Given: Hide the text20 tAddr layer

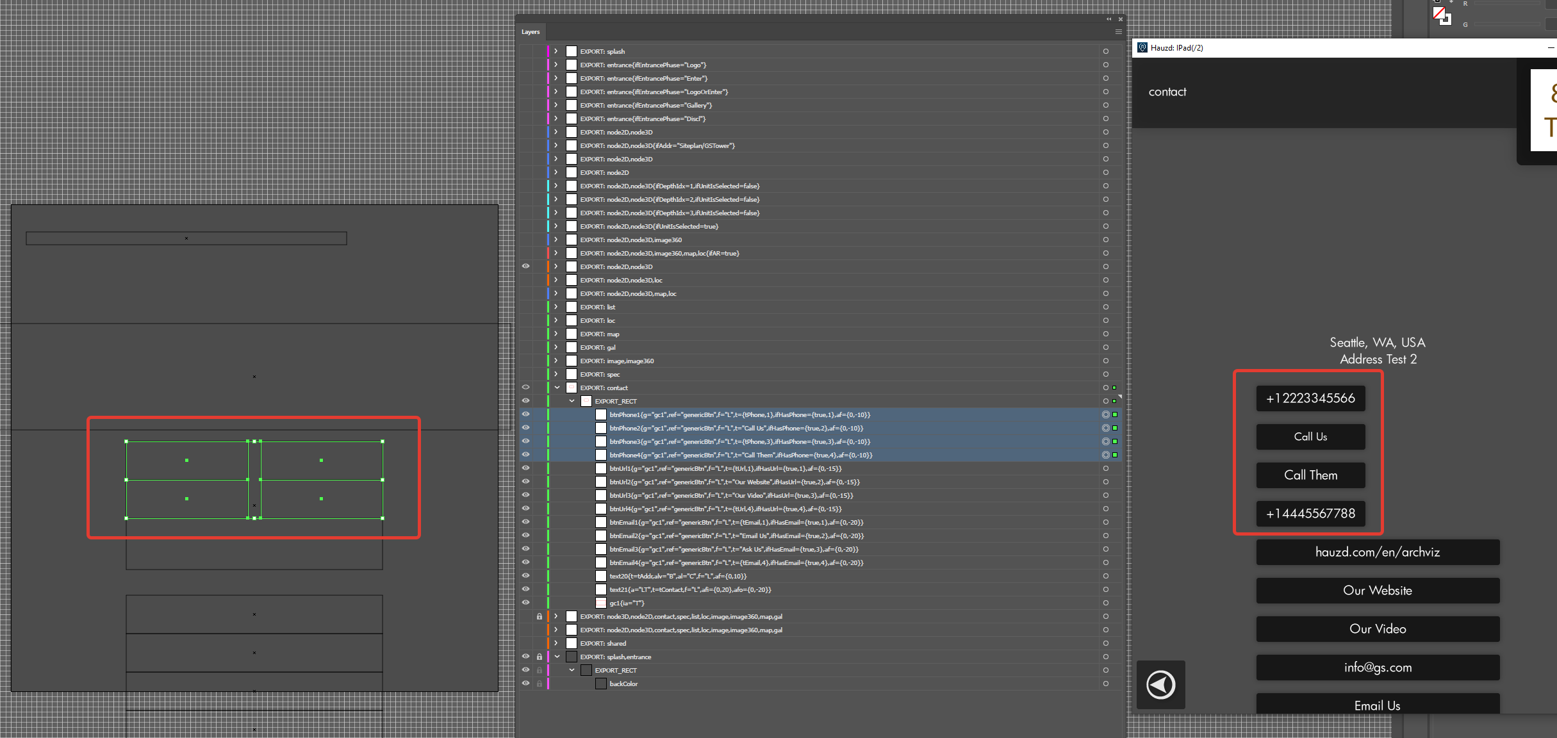Looking at the screenshot, I should point(525,576).
